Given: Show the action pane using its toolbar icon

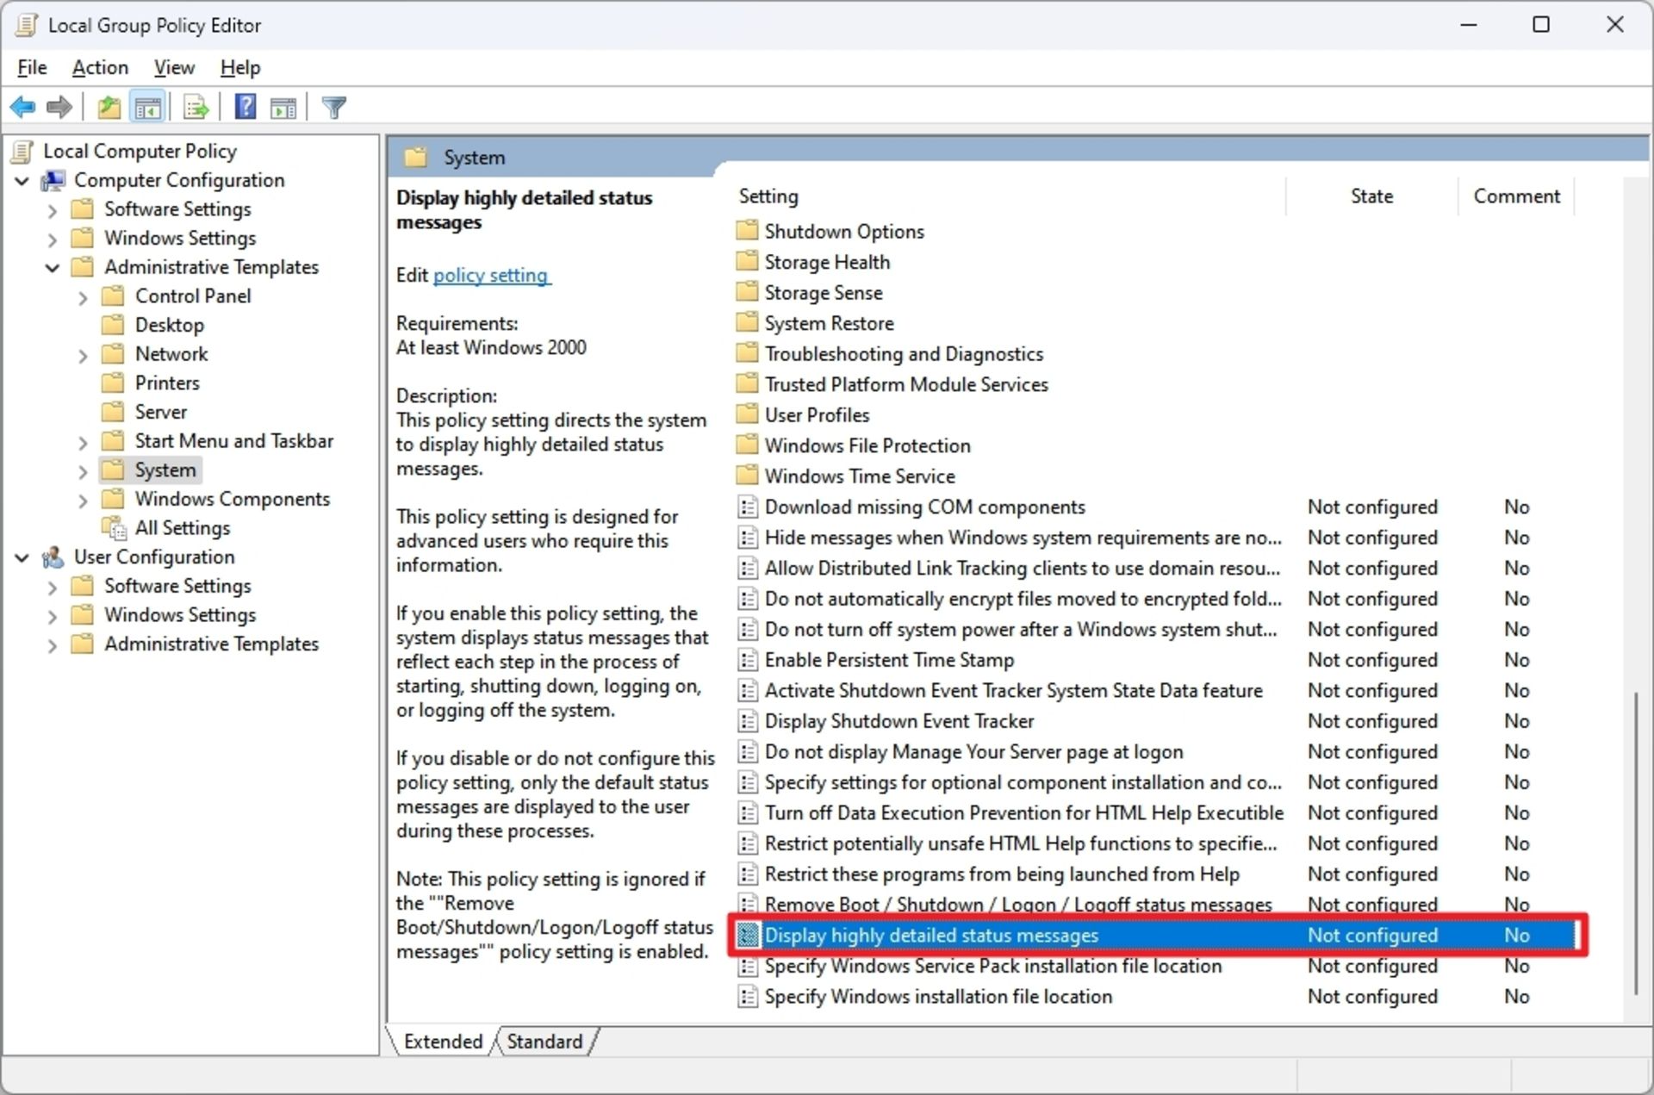Looking at the screenshot, I should [284, 106].
